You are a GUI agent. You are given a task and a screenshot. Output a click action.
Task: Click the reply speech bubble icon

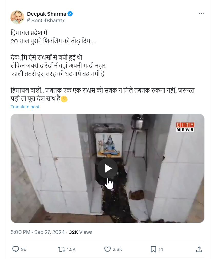pyautogui.click(x=16, y=249)
